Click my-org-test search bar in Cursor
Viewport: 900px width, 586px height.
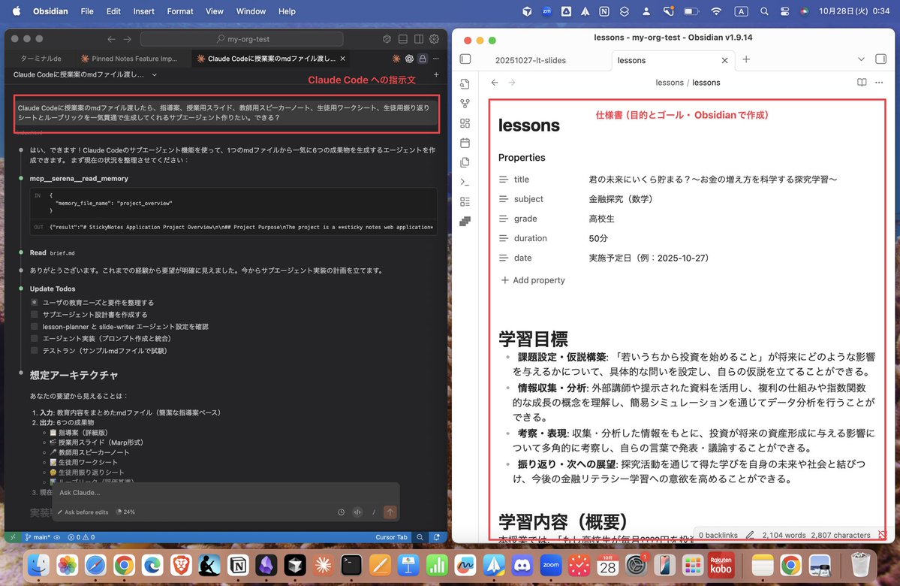point(242,39)
